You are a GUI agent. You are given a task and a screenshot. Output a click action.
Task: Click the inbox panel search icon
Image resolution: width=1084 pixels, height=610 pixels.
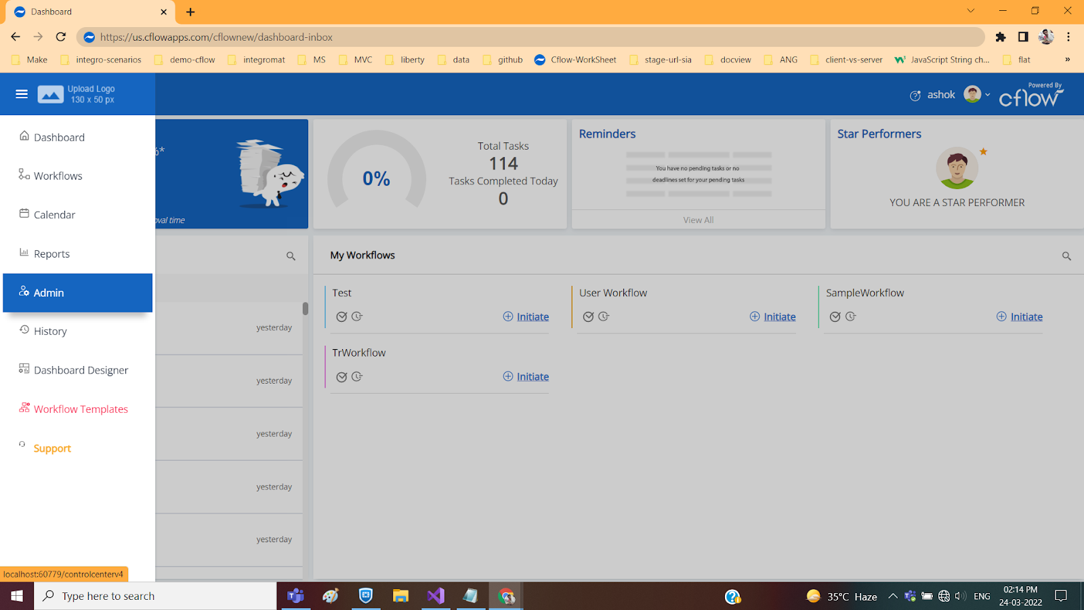tap(291, 256)
